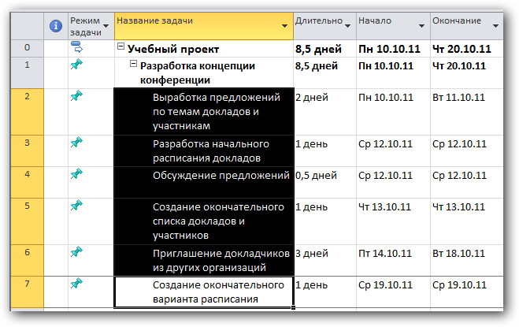The height and width of the screenshot is (327, 519).
Task: Click the Название задачи column header
Action: [x=204, y=26]
